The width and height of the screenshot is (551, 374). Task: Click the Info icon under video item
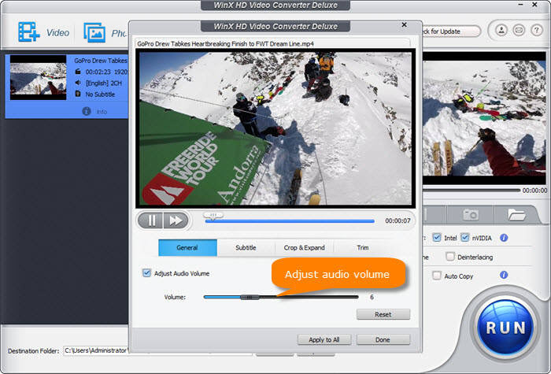coord(87,112)
